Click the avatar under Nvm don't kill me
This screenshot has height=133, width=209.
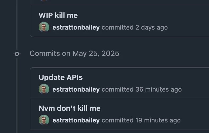pyautogui.click(x=44, y=120)
